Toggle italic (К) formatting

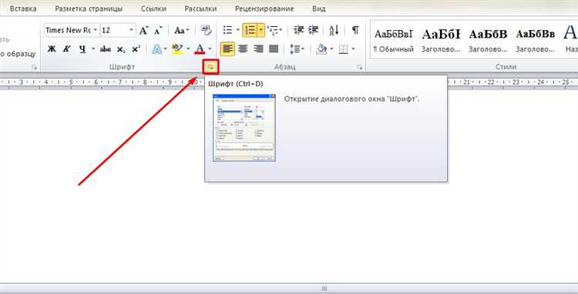[x=67, y=48]
